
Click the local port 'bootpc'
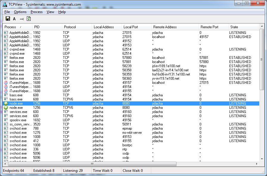click(x=127, y=145)
